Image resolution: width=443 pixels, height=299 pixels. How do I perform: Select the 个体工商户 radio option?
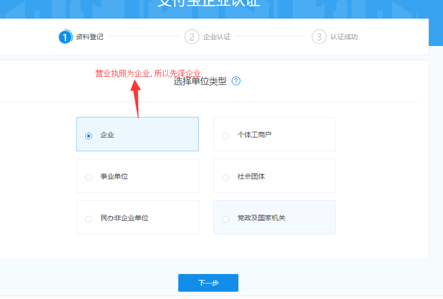(226, 136)
